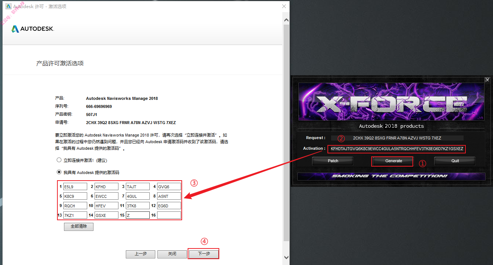Click activation code field 7 containing 4GUL
Image resolution: width=493 pixels, height=265 pixels.
point(138,196)
